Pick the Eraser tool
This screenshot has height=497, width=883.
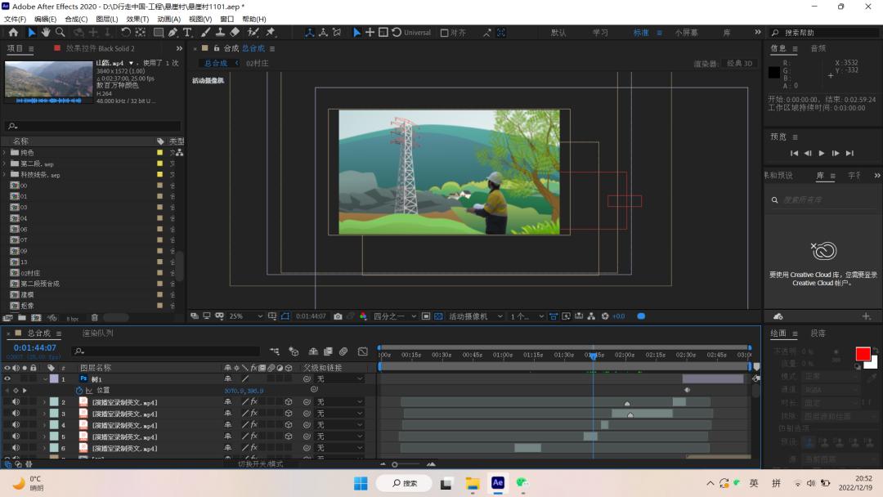click(x=235, y=33)
